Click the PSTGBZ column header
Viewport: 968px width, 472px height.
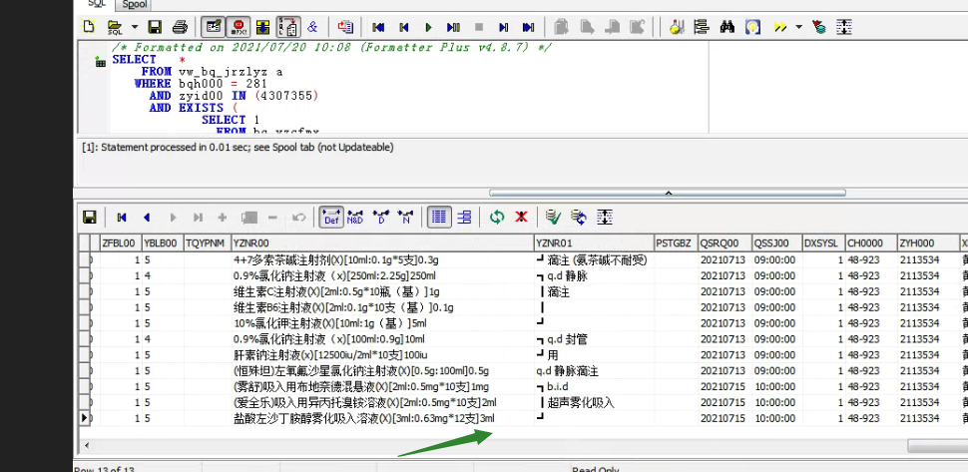click(676, 243)
